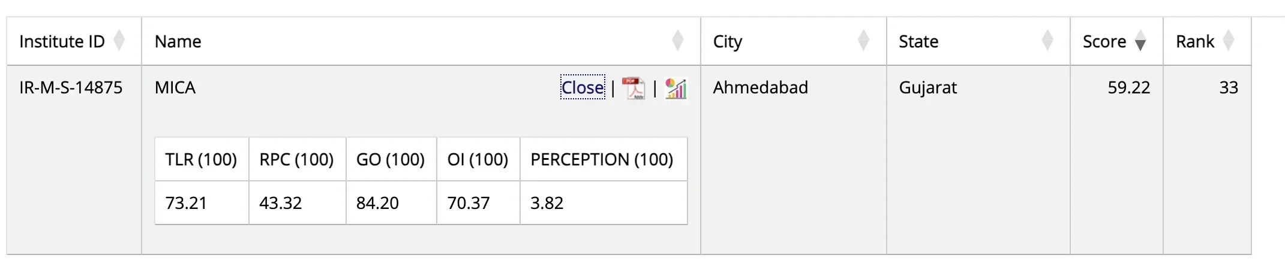
Task: Click the PERCEPTION (100) parameter header
Action: point(602,159)
